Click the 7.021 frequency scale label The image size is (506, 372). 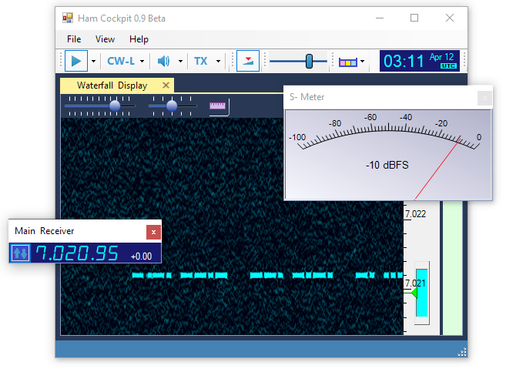point(415,283)
